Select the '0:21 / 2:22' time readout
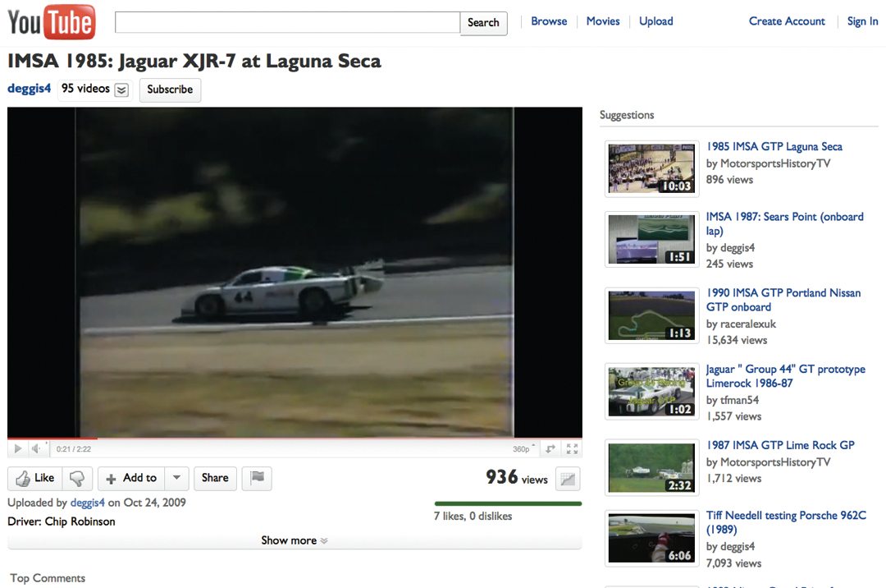 pos(74,449)
